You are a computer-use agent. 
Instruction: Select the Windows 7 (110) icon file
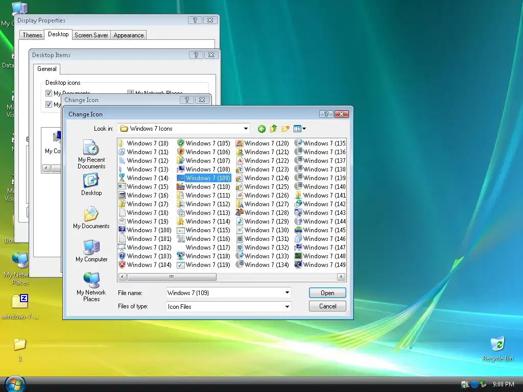[x=203, y=187]
